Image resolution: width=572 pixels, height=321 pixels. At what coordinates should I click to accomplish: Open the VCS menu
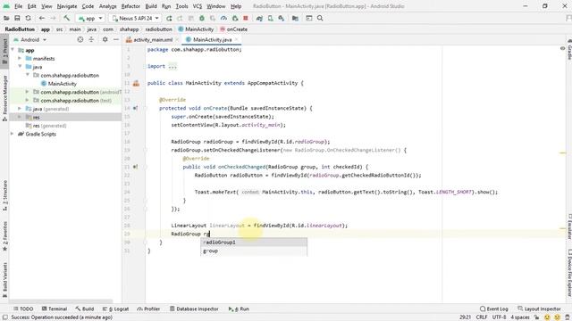point(198,6)
